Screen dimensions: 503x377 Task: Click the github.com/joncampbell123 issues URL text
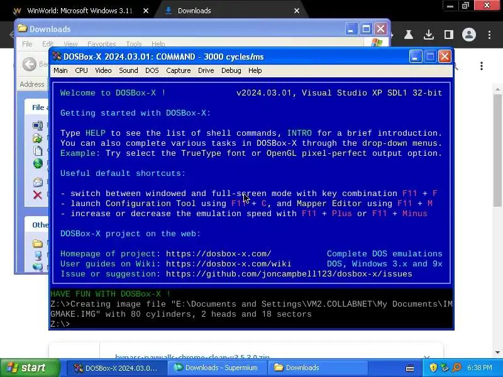pos(289,274)
